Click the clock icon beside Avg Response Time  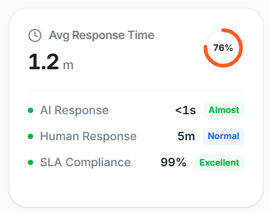pos(35,35)
